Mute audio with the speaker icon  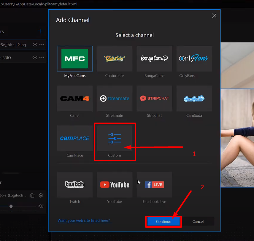41,206
